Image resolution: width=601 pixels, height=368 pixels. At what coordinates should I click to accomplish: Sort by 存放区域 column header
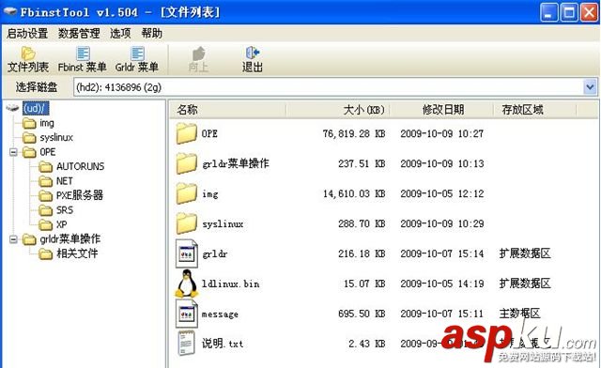[534, 110]
